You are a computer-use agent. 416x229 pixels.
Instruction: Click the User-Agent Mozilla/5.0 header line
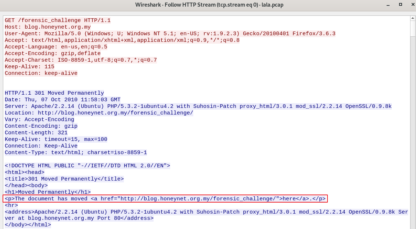coord(170,34)
